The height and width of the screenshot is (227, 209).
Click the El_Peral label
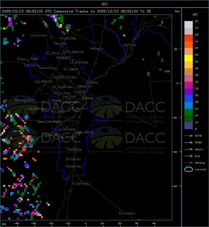click(53, 53)
